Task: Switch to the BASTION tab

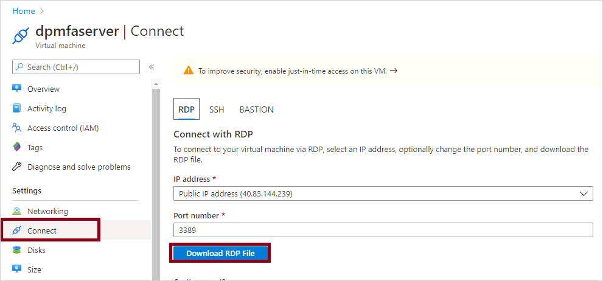Action: point(256,109)
